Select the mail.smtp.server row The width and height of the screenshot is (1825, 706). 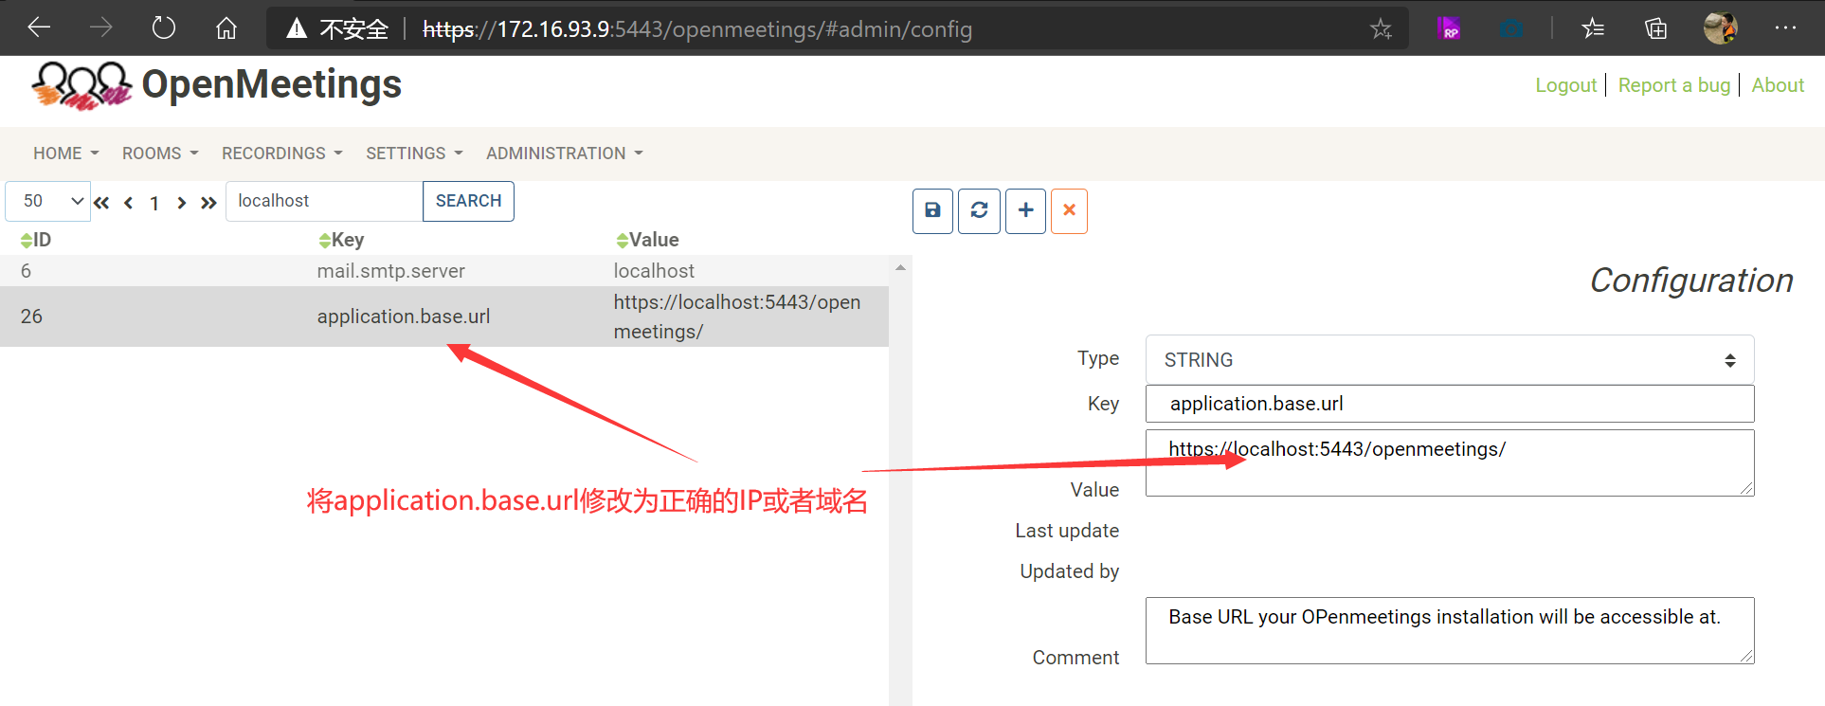(x=444, y=271)
